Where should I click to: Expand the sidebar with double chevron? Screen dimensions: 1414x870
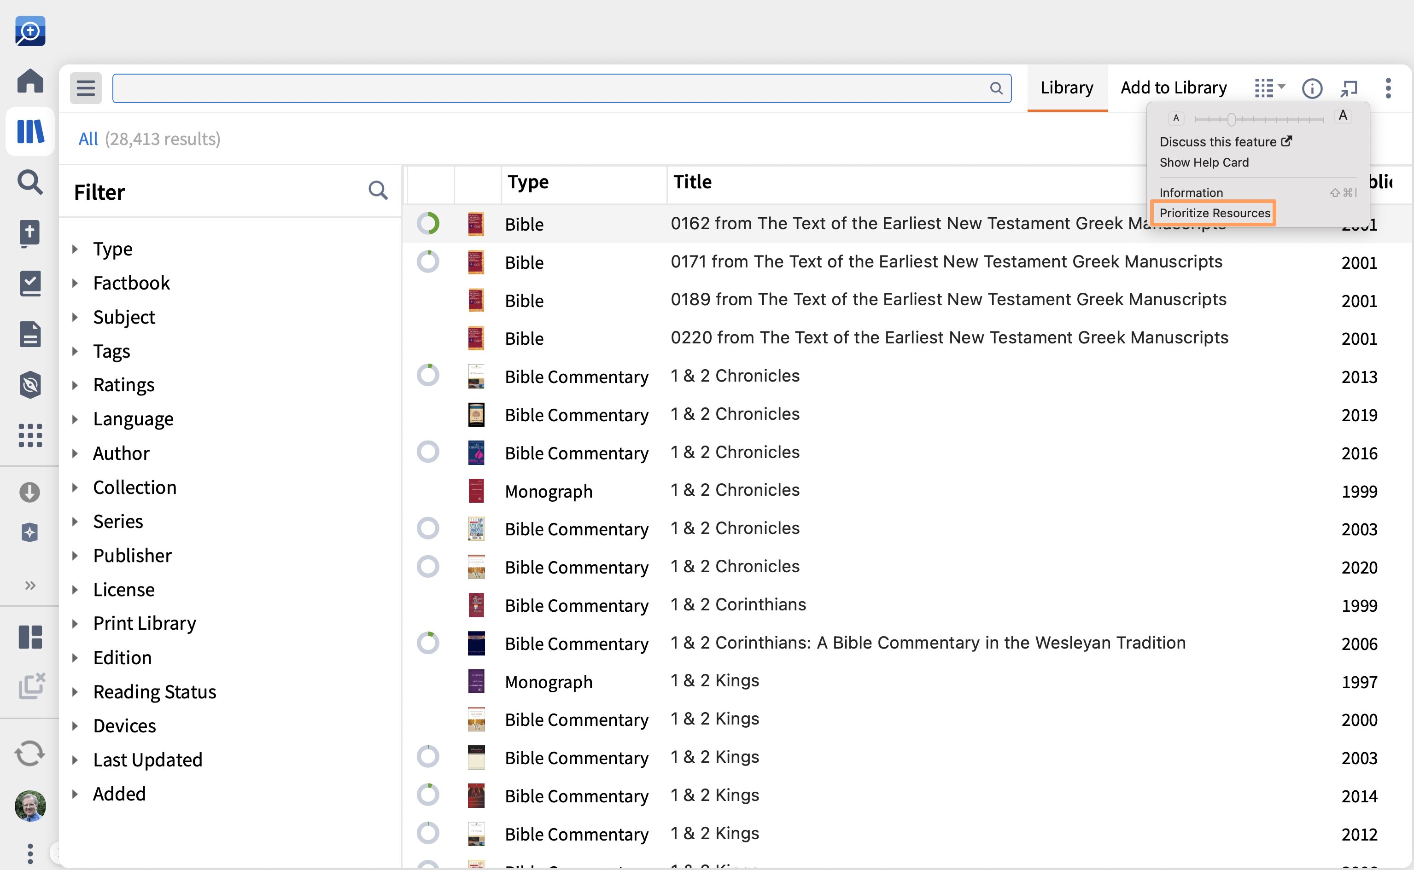pyautogui.click(x=30, y=585)
